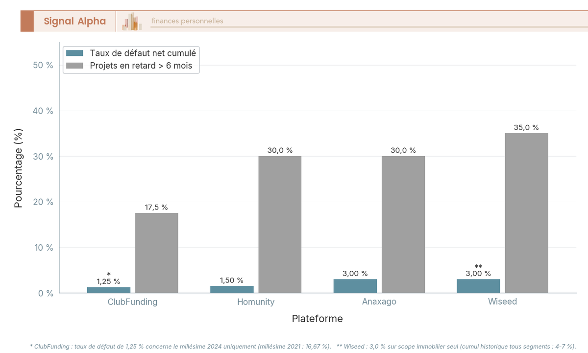This screenshot has width=588, height=353.
Task: Click the single asterisk above ClubFunding bar
Action: 109,275
